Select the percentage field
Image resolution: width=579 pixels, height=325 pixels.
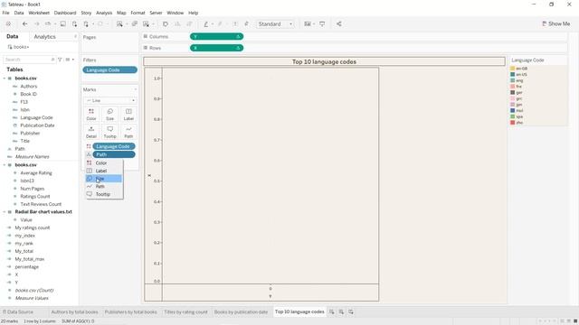point(26,267)
